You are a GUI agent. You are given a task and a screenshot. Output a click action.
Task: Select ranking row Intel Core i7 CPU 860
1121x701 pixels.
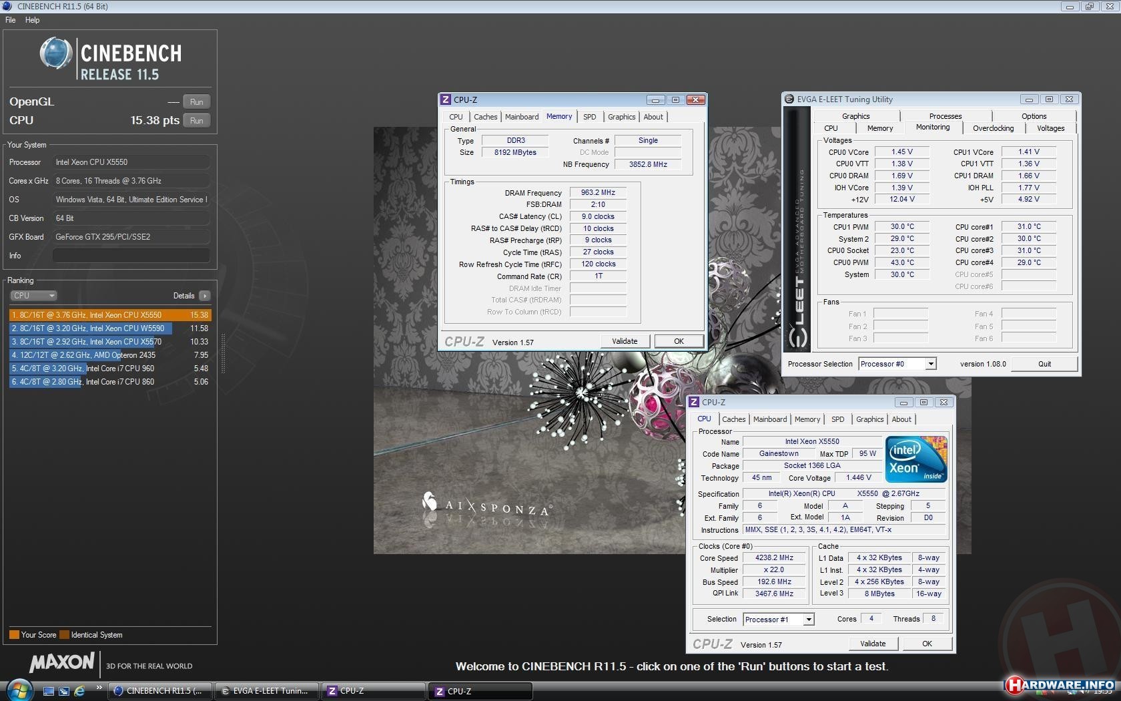pos(110,382)
